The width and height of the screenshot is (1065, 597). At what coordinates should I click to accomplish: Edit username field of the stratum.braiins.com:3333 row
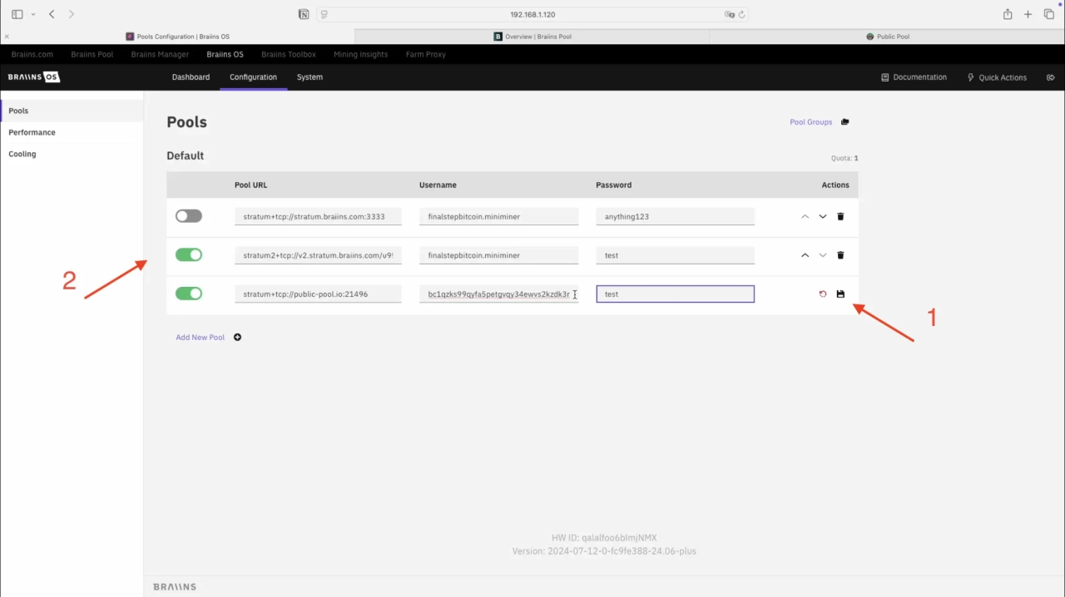(498, 216)
